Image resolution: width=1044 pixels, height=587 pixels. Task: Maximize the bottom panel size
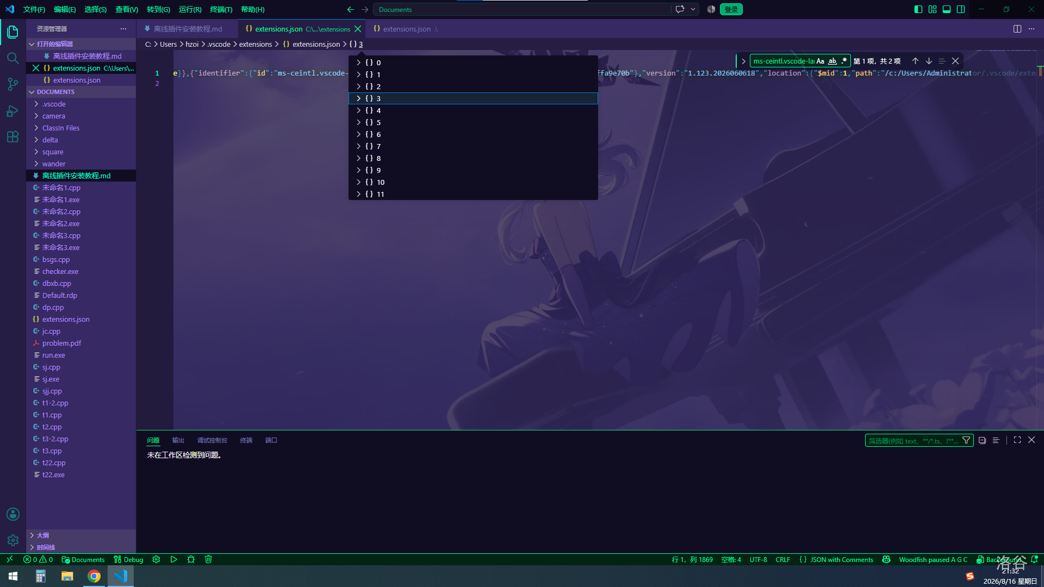click(1017, 440)
